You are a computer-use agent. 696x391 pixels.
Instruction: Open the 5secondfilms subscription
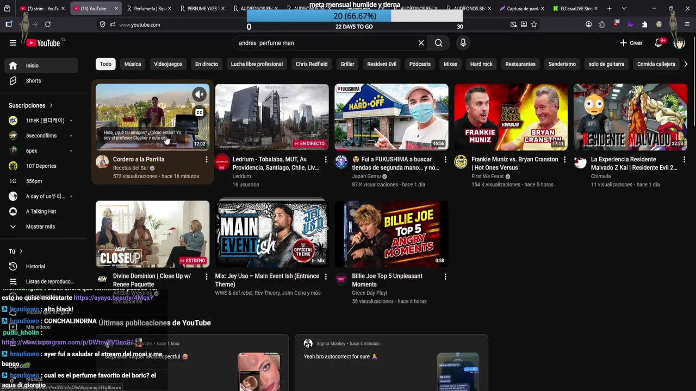pos(41,136)
